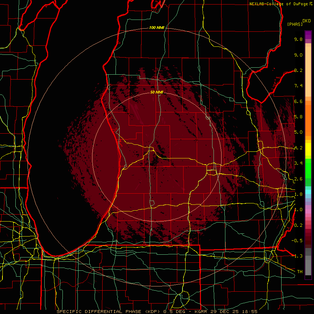This screenshot has height=314, width=314.
Task: Click the KGRR station identifier in caption
Action: click(201, 312)
